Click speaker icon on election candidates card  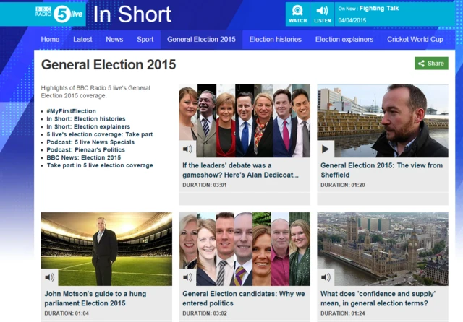coord(187,277)
